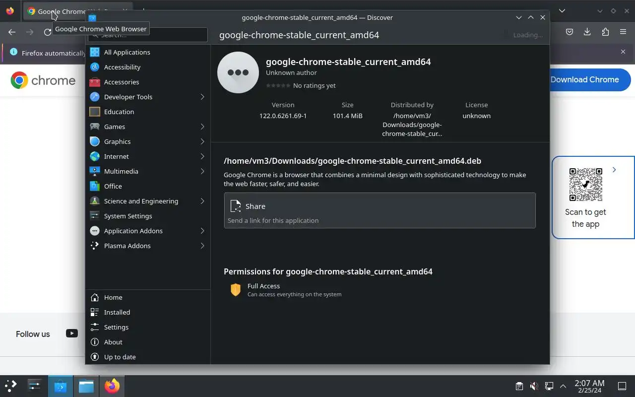The height and width of the screenshot is (397, 635).
Task: Open System Settings category icon
Action: click(95, 216)
